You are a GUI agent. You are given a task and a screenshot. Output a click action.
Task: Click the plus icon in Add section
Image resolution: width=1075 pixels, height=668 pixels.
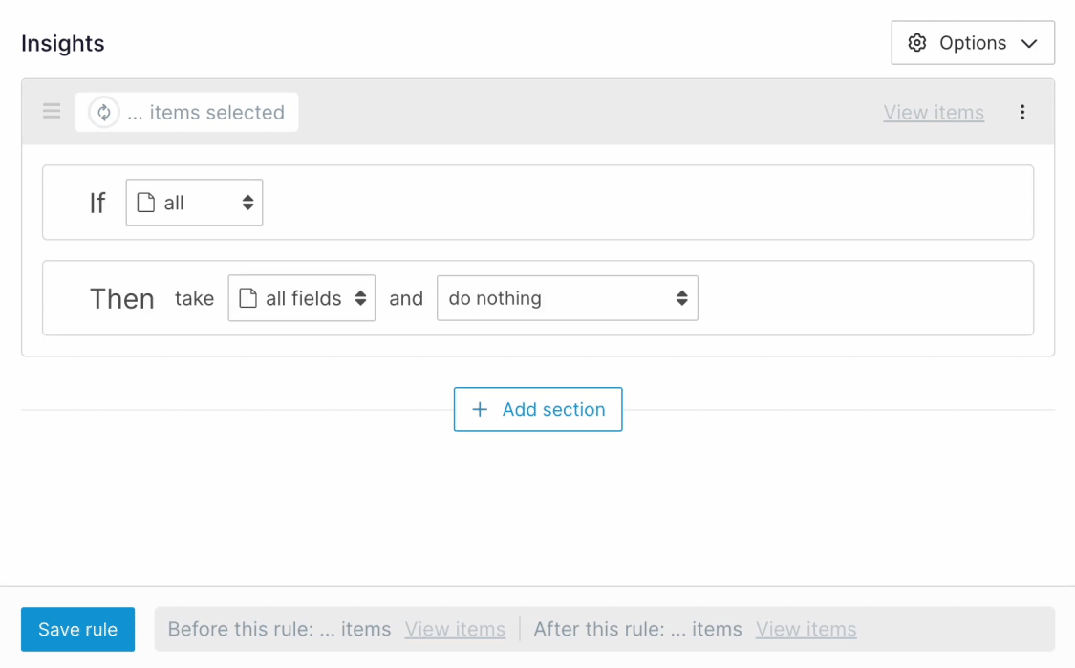pos(480,409)
